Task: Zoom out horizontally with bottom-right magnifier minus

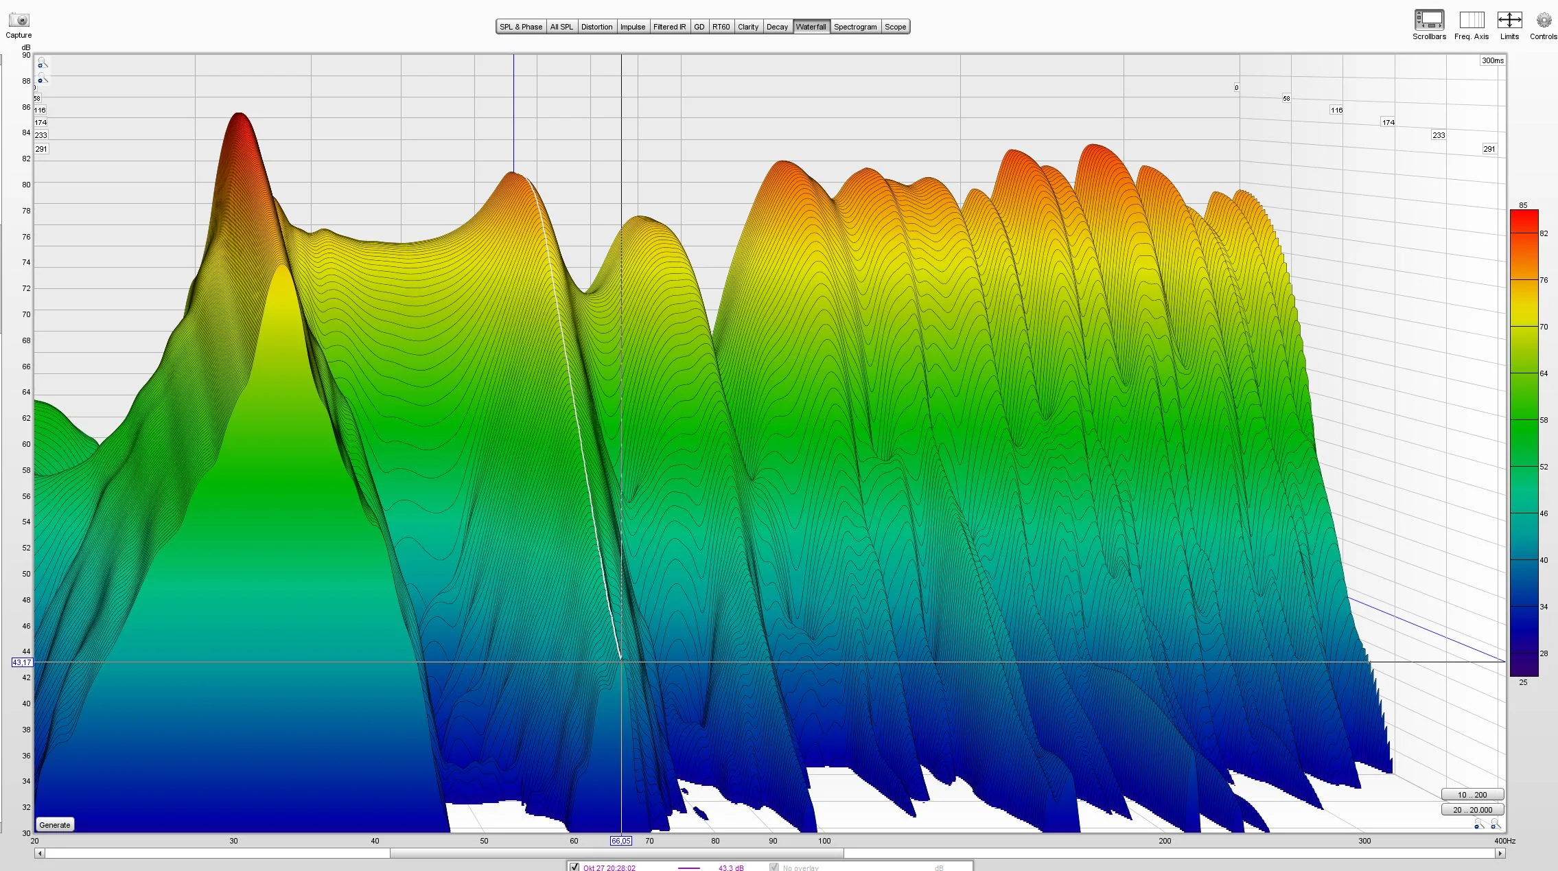Action: [x=1479, y=824]
